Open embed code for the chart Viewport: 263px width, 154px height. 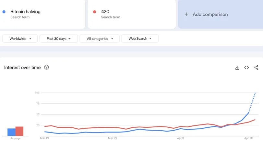(x=246, y=68)
